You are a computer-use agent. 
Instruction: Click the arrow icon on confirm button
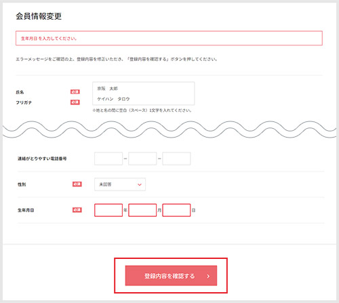coord(208,276)
